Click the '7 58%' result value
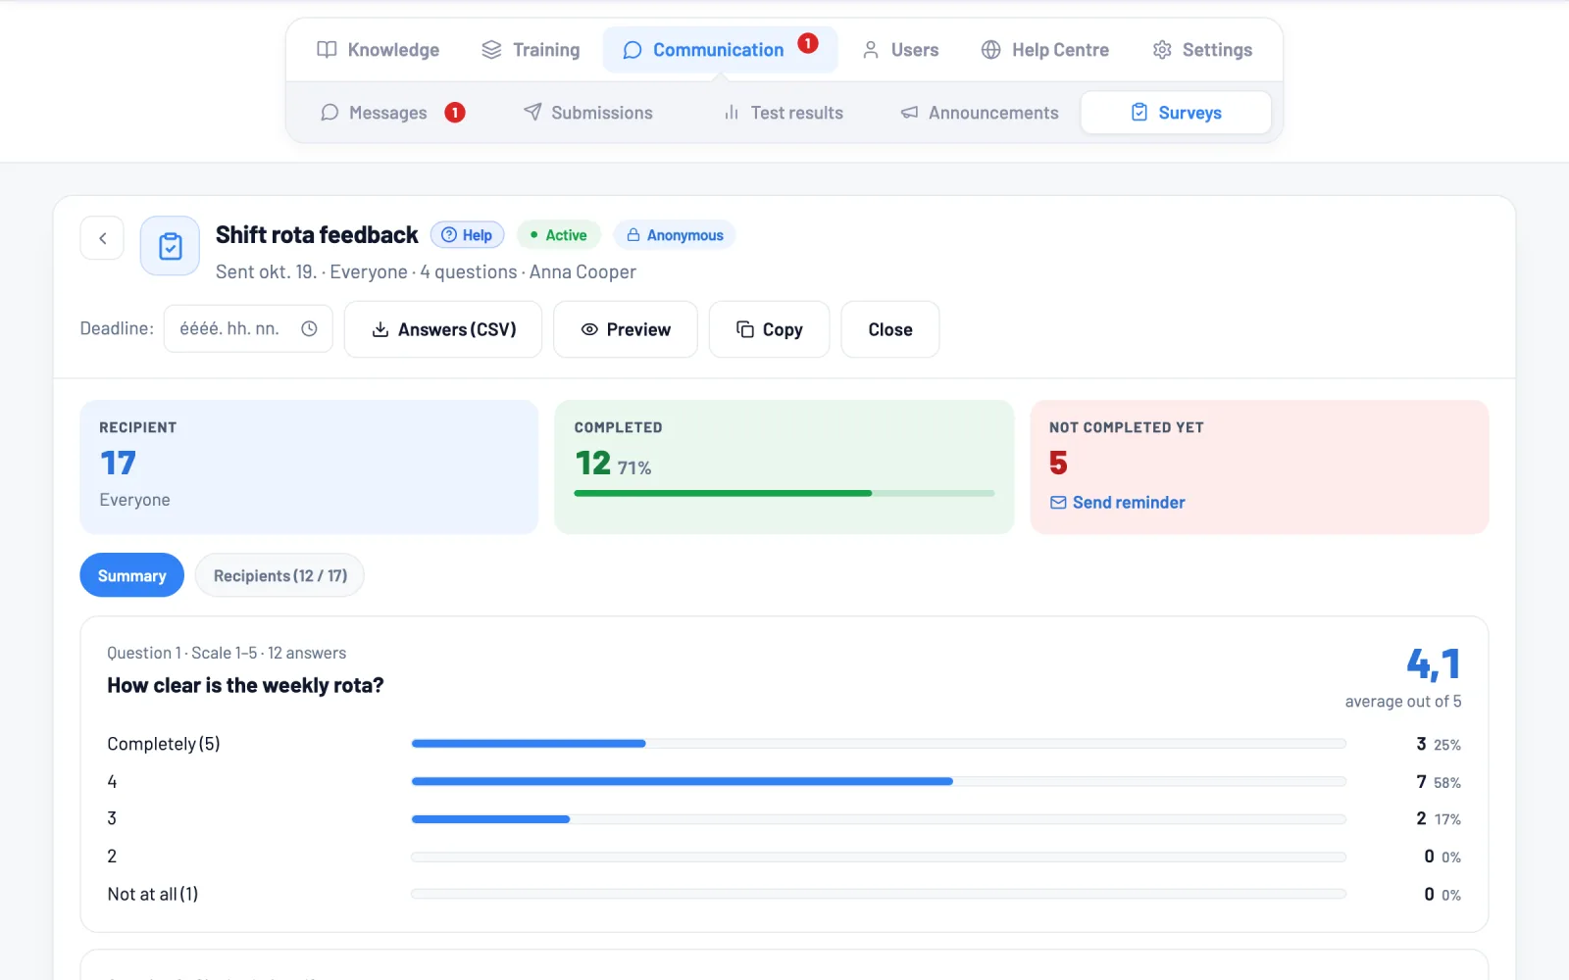1569x980 pixels. point(1439,782)
